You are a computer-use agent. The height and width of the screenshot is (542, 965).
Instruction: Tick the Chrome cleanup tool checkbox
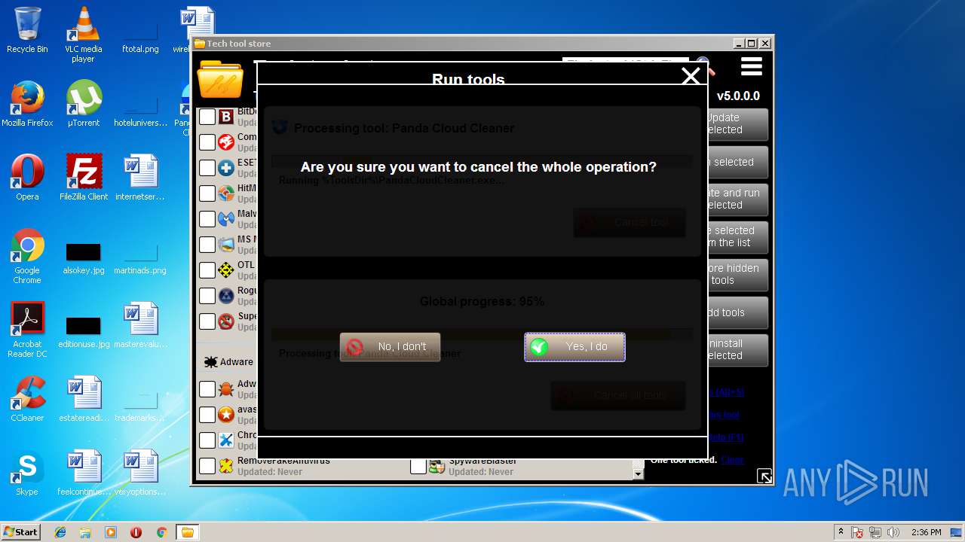tap(207, 440)
